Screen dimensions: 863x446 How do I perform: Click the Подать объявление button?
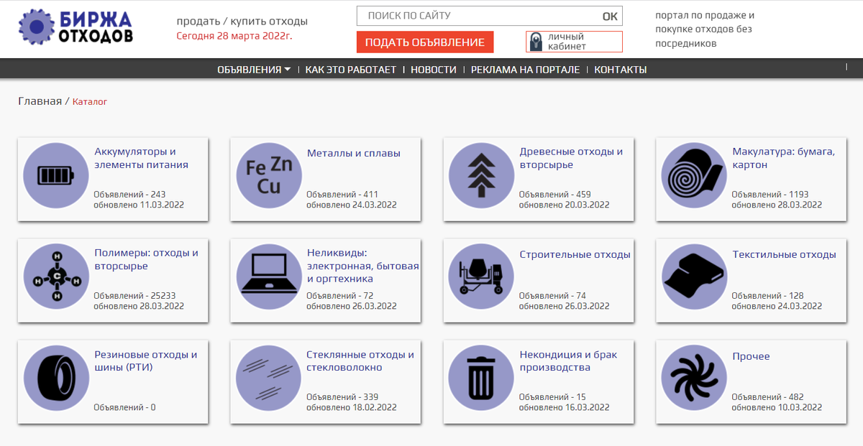[x=425, y=42]
